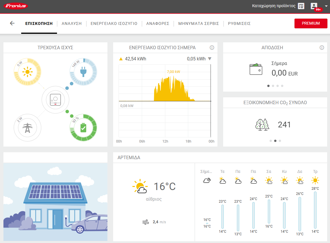Screen dimensions: 330x243
Task: Click the yellow production peak in chart
Action: (x=173, y=79)
